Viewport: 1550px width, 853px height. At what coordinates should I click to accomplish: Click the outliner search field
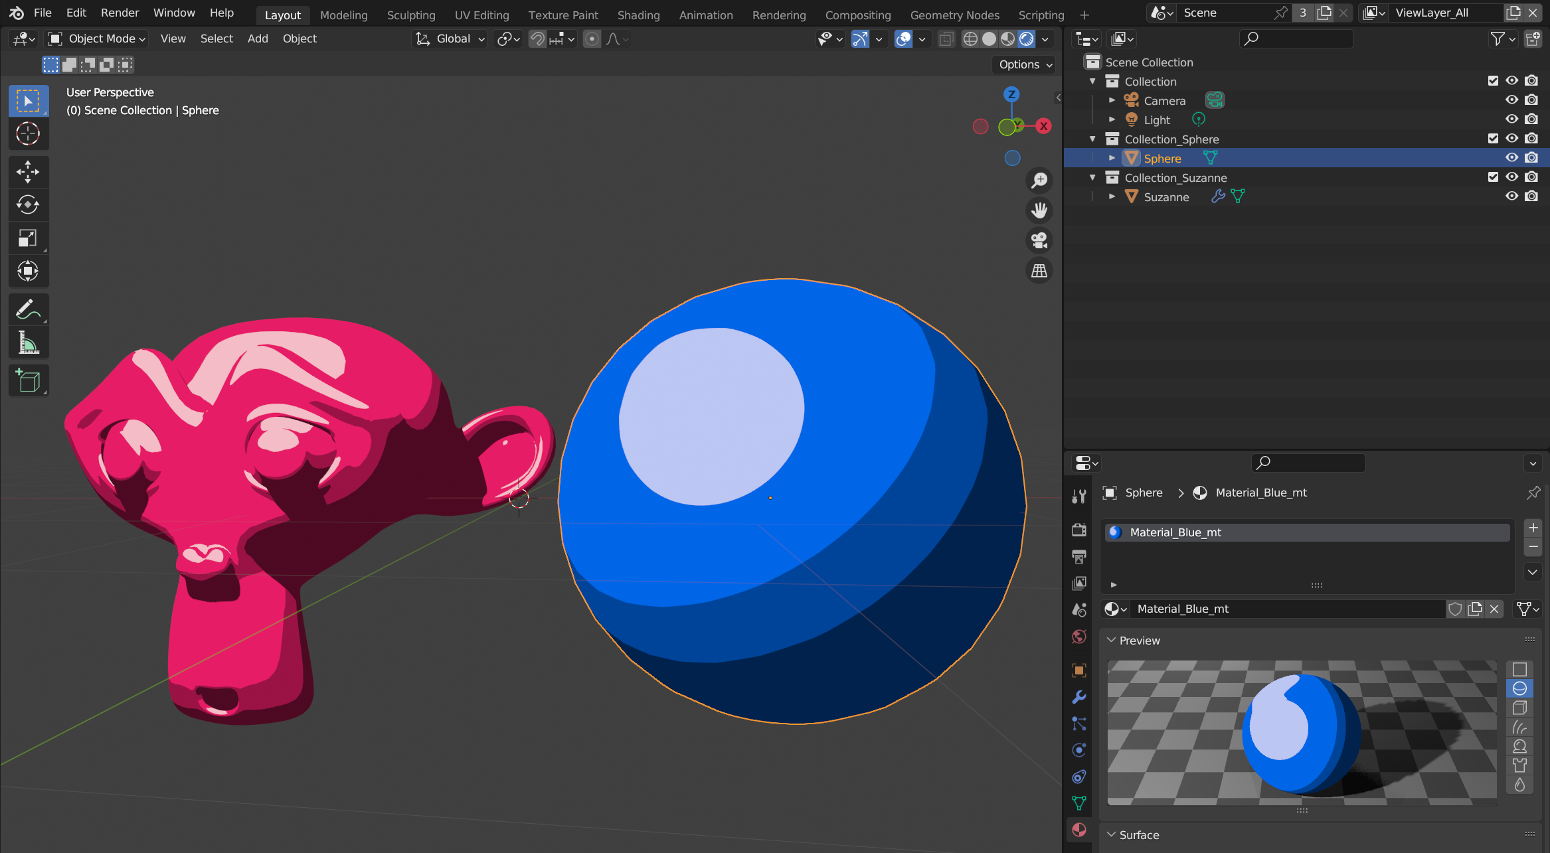click(1295, 39)
